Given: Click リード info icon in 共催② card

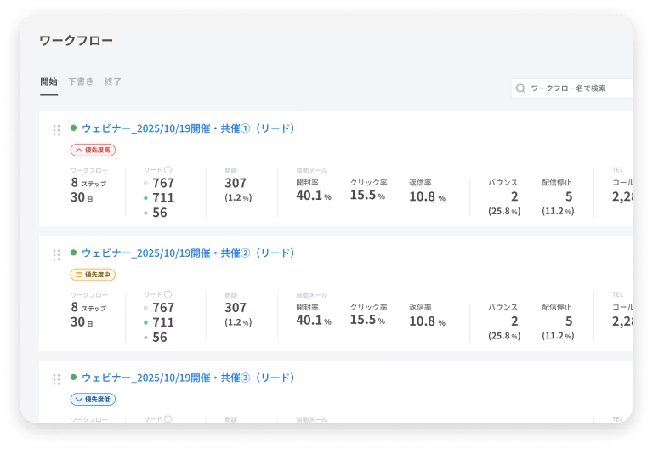Looking at the screenshot, I should [168, 295].
